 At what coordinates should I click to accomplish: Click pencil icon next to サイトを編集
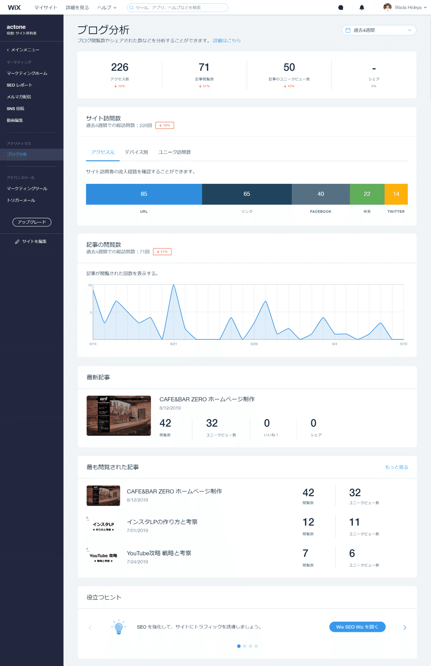pos(17,242)
